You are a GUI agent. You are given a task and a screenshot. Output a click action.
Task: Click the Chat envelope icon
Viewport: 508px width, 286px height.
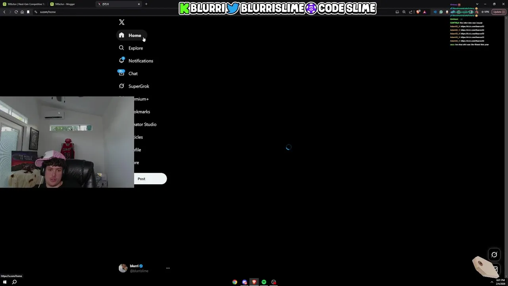click(x=121, y=73)
